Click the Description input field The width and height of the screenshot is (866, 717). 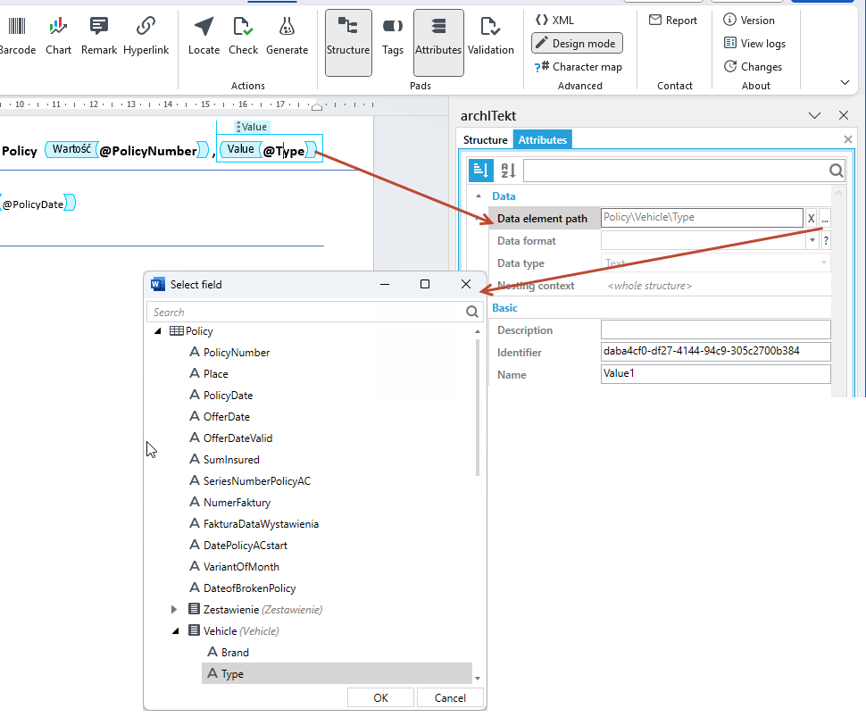715,329
